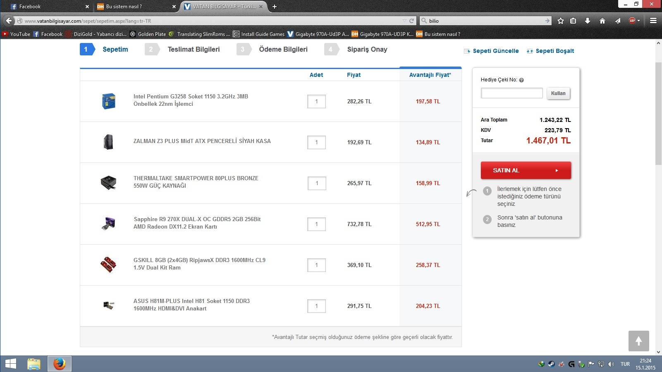Screen dimensions: 662x372
Task: Click the Adblock Plus icon
Action: (x=632, y=21)
